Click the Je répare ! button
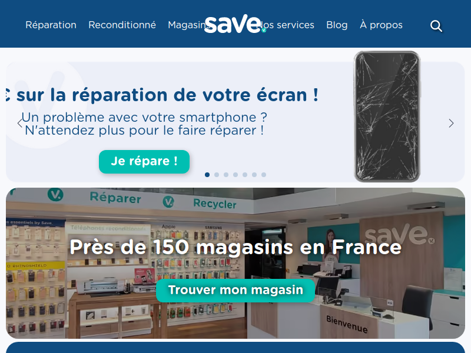The height and width of the screenshot is (353, 471). [144, 161]
